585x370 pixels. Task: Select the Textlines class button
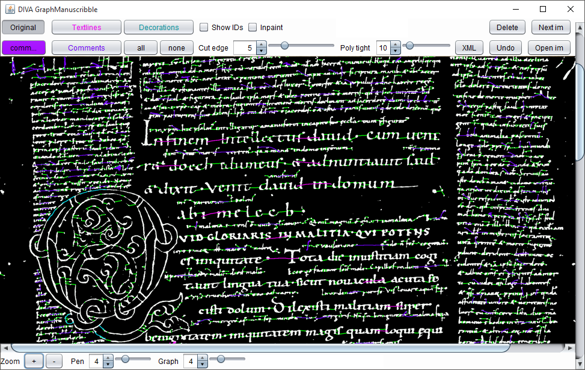click(x=87, y=27)
